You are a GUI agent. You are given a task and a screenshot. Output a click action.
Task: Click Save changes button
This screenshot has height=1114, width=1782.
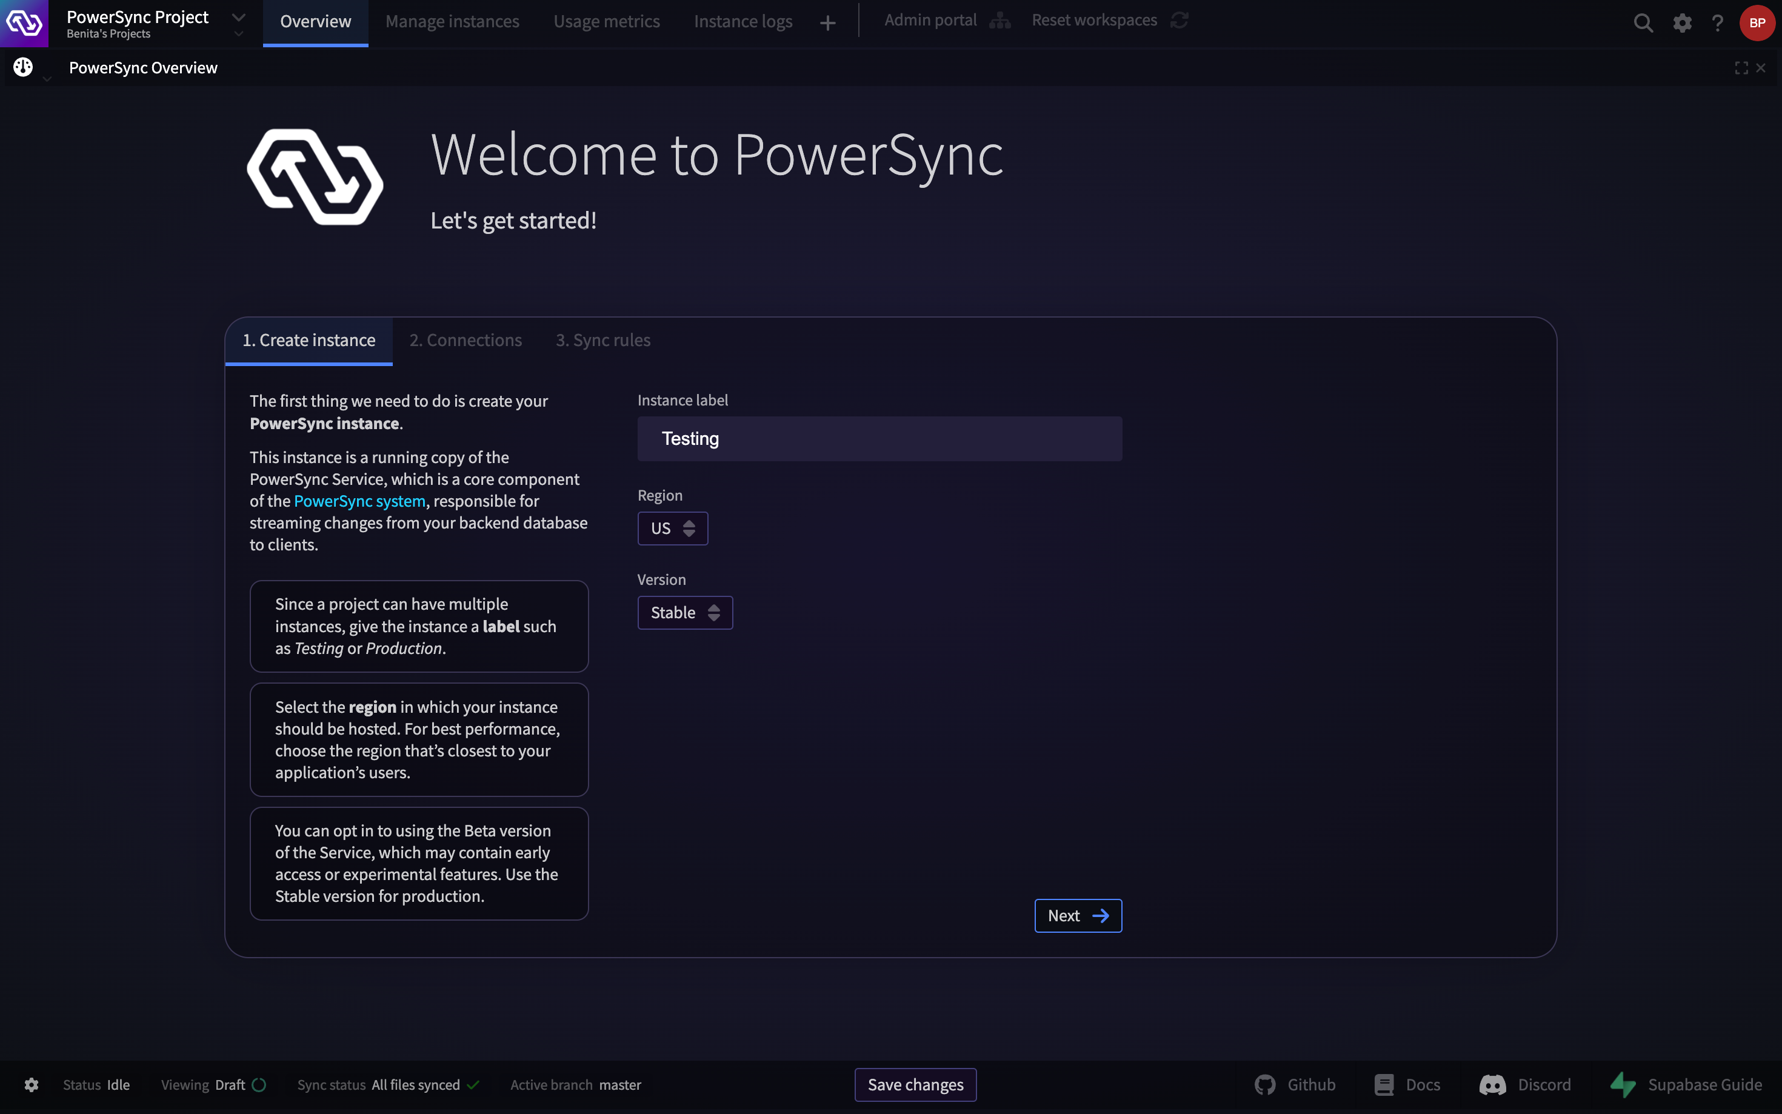[x=915, y=1084]
